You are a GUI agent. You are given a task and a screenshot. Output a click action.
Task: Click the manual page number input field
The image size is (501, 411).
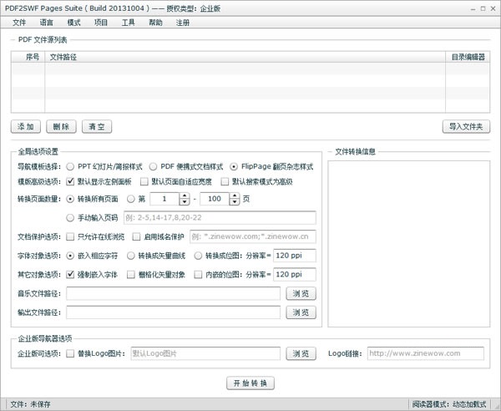pos(220,218)
